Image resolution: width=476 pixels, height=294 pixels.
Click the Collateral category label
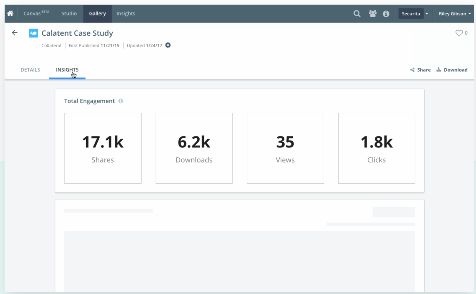[x=51, y=45]
